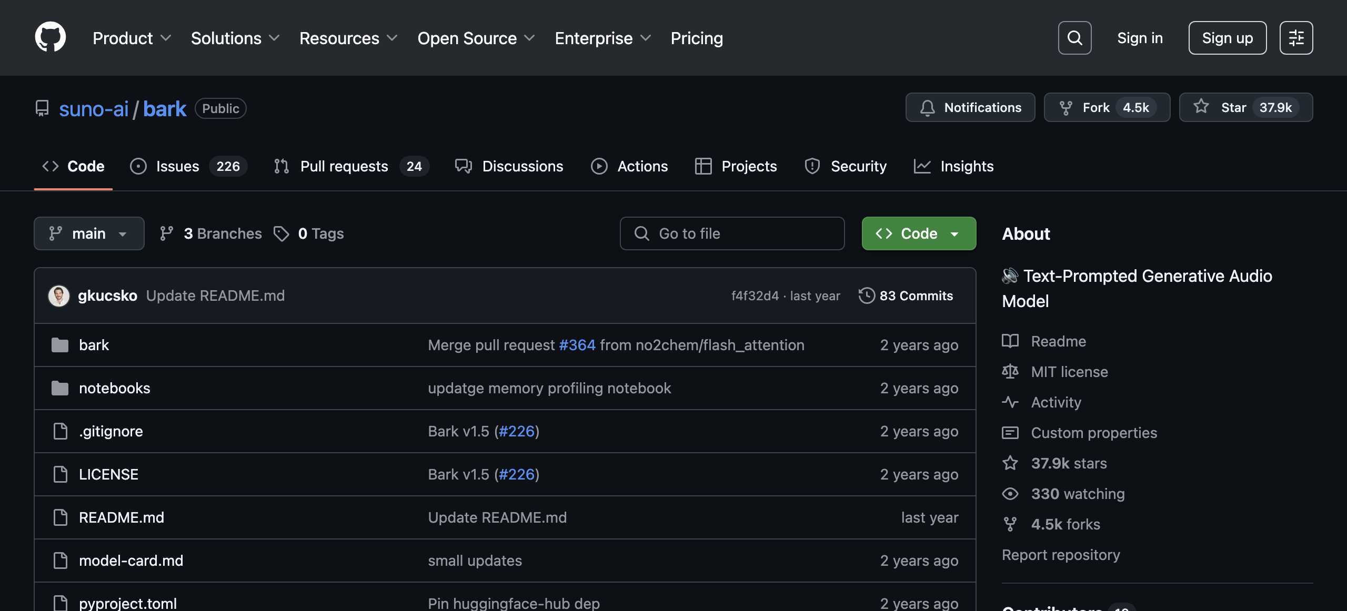Open the Pull requests tab
Viewport: 1347px width, 611px height.
point(344,166)
